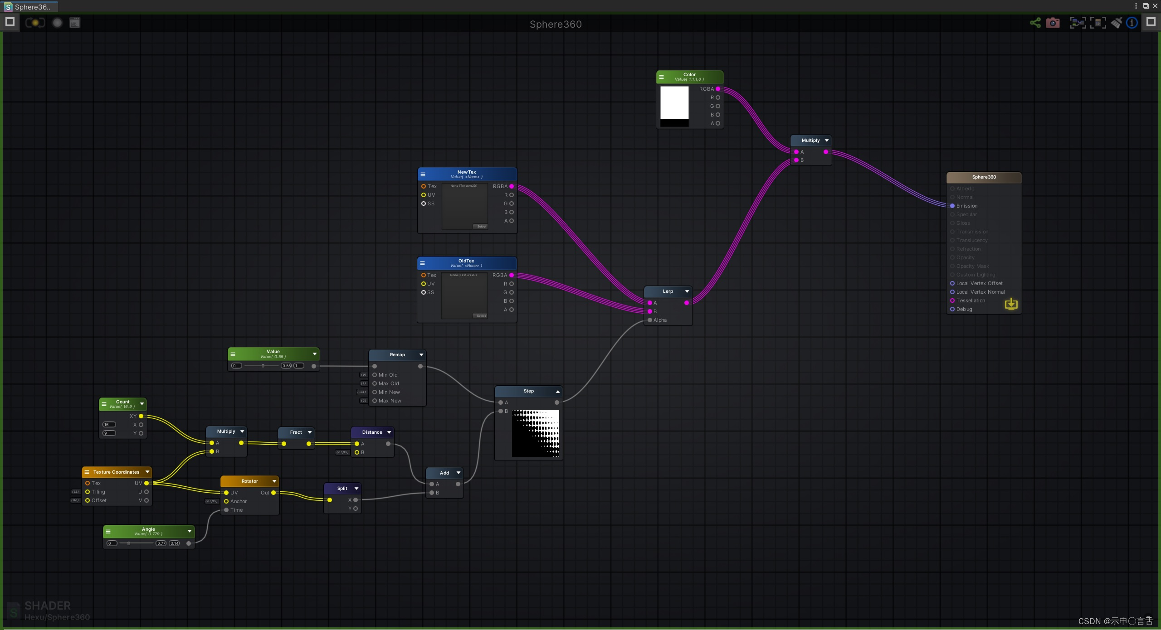The width and height of the screenshot is (1161, 630).
Task: Select the Sphere360 shader output node
Action: pos(983,177)
